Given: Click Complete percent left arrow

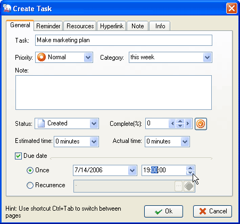Looking at the screenshot, I should pyautogui.click(x=172, y=123).
